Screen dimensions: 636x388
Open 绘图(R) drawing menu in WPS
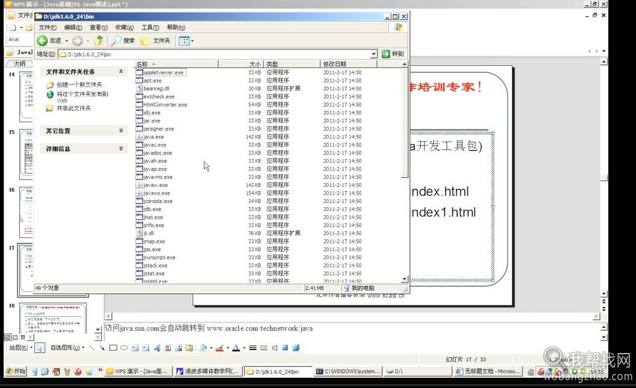(x=20, y=348)
